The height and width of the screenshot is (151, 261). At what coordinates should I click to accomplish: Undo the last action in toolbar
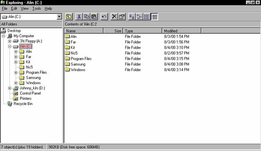point(104,17)
